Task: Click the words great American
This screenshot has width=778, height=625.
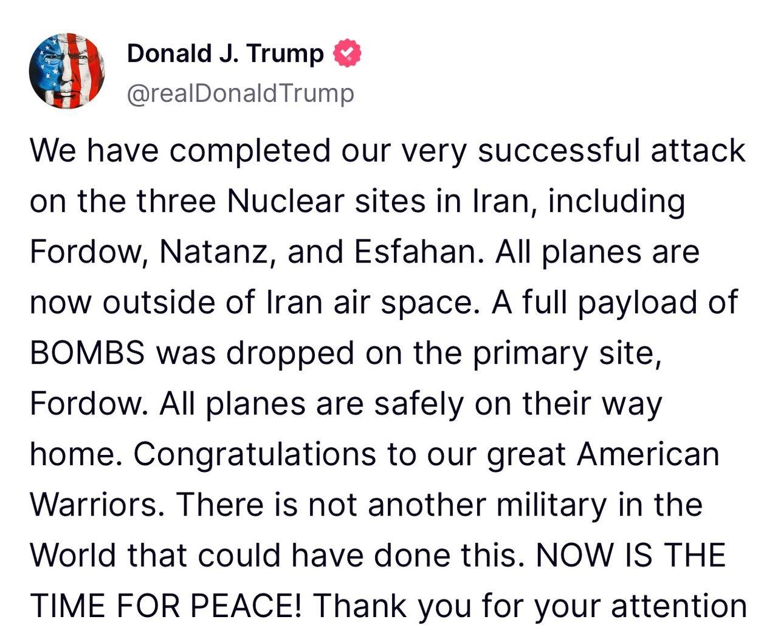Action: pos(603,454)
